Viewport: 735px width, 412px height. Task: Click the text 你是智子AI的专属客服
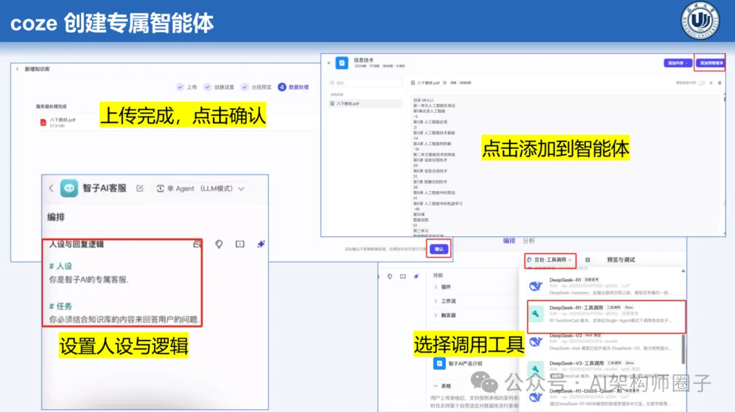(x=88, y=279)
